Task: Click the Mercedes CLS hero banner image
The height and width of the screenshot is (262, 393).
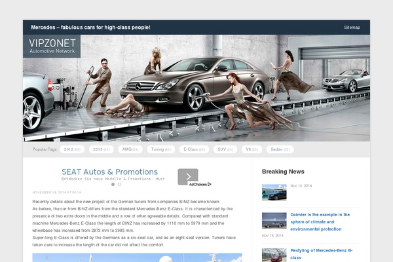Action: pyautogui.click(x=196, y=88)
